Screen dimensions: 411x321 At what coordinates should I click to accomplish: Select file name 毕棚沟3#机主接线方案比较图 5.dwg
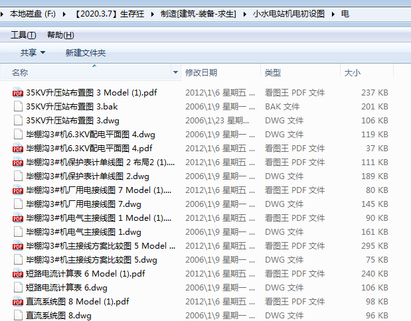[92, 260]
